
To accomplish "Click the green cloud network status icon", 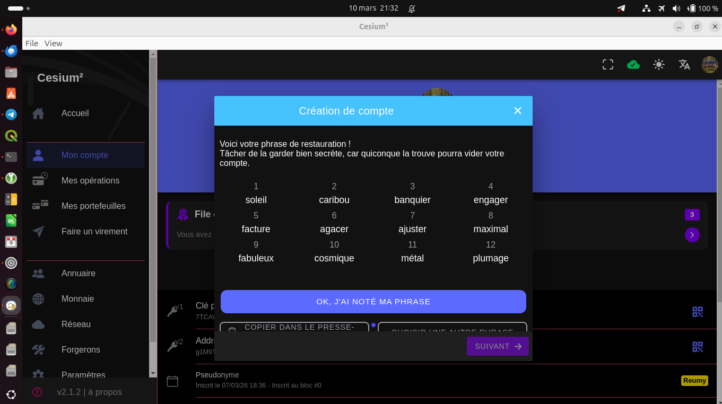I will pos(633,65).
